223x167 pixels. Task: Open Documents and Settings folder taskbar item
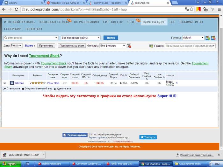pyautogui.click(x=190, y=164)
